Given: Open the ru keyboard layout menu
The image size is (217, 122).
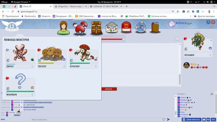Looking at the screenshot, I should click(x=197, y=2).
